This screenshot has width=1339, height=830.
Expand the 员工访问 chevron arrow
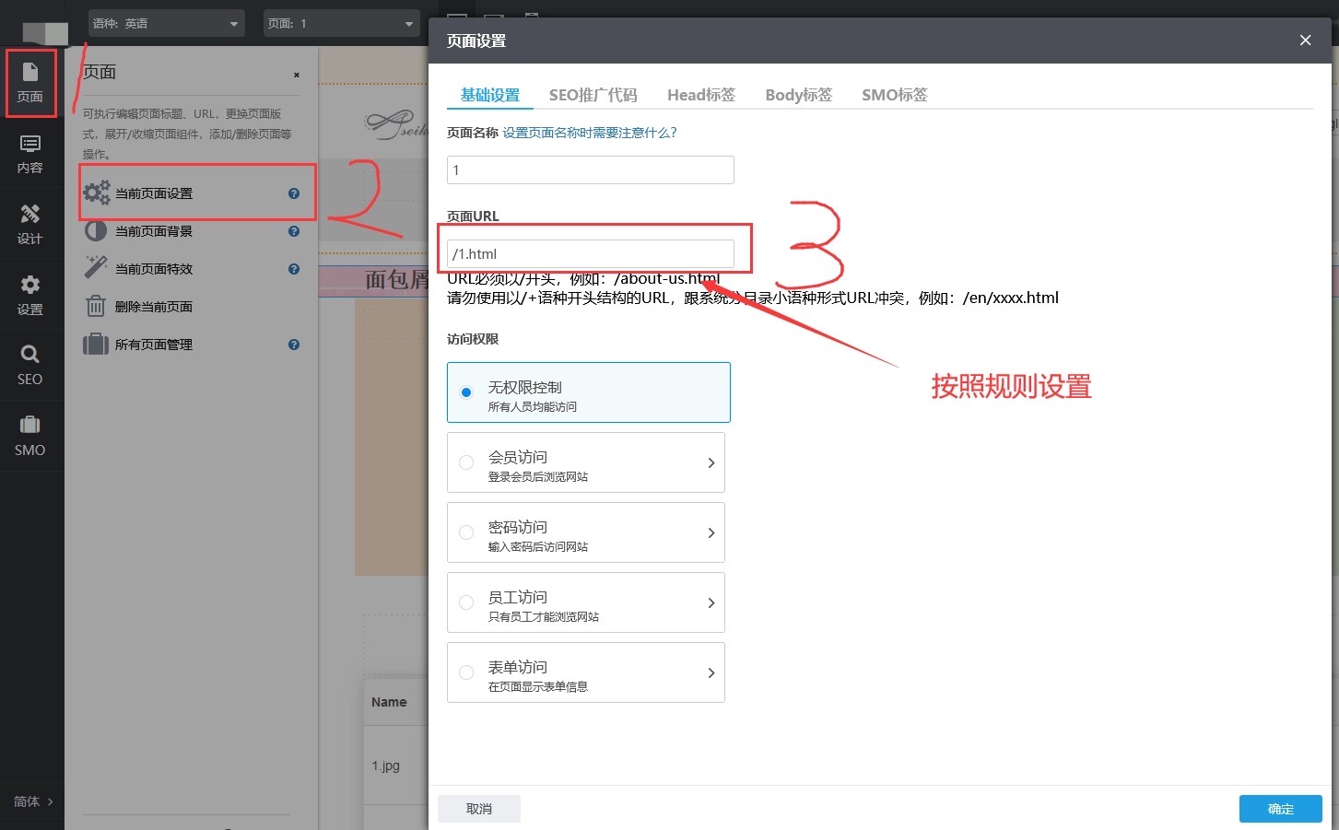pyautogui.click(x=711, y=602)
